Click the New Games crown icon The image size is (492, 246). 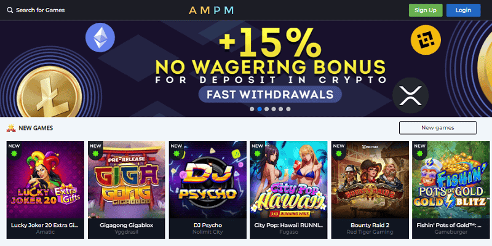click(11, 128)
